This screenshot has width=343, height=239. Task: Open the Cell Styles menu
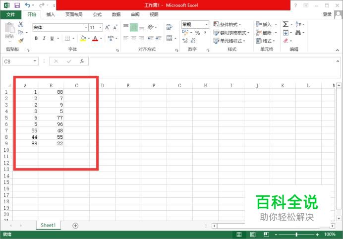[229, 41]
